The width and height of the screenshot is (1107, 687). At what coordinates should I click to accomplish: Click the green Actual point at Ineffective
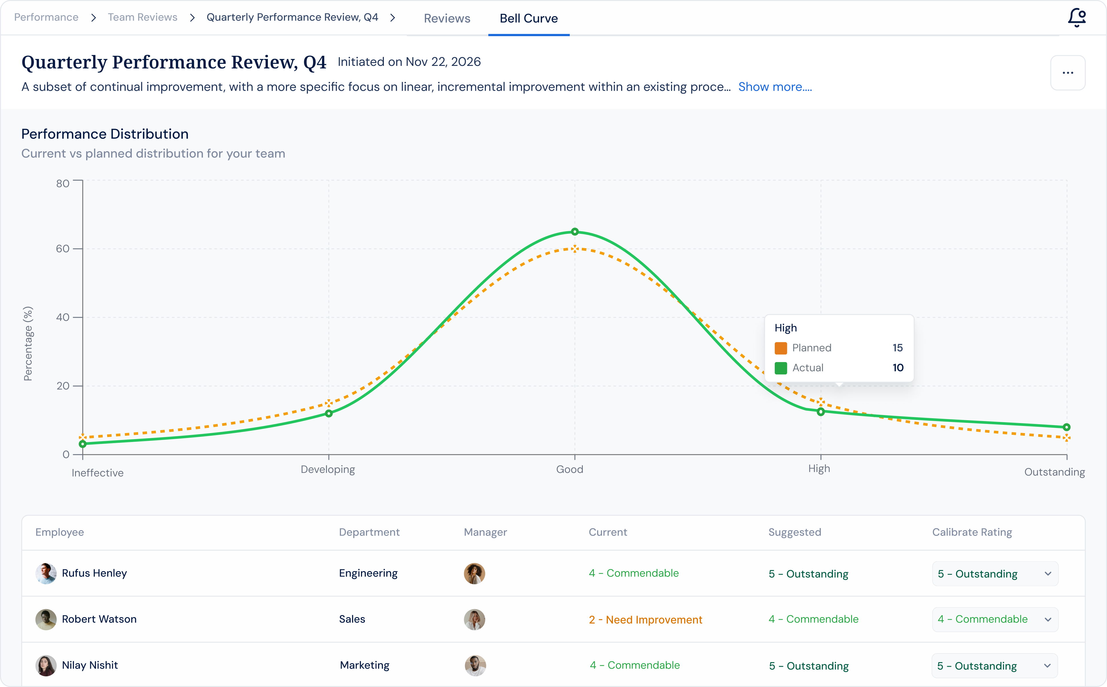pos(83,444)
